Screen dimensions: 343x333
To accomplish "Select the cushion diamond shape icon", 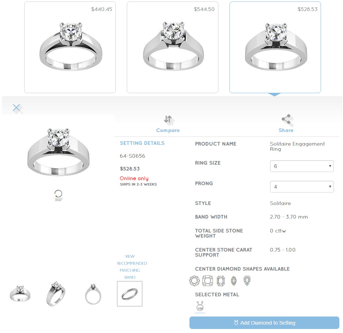I will 207,281.
